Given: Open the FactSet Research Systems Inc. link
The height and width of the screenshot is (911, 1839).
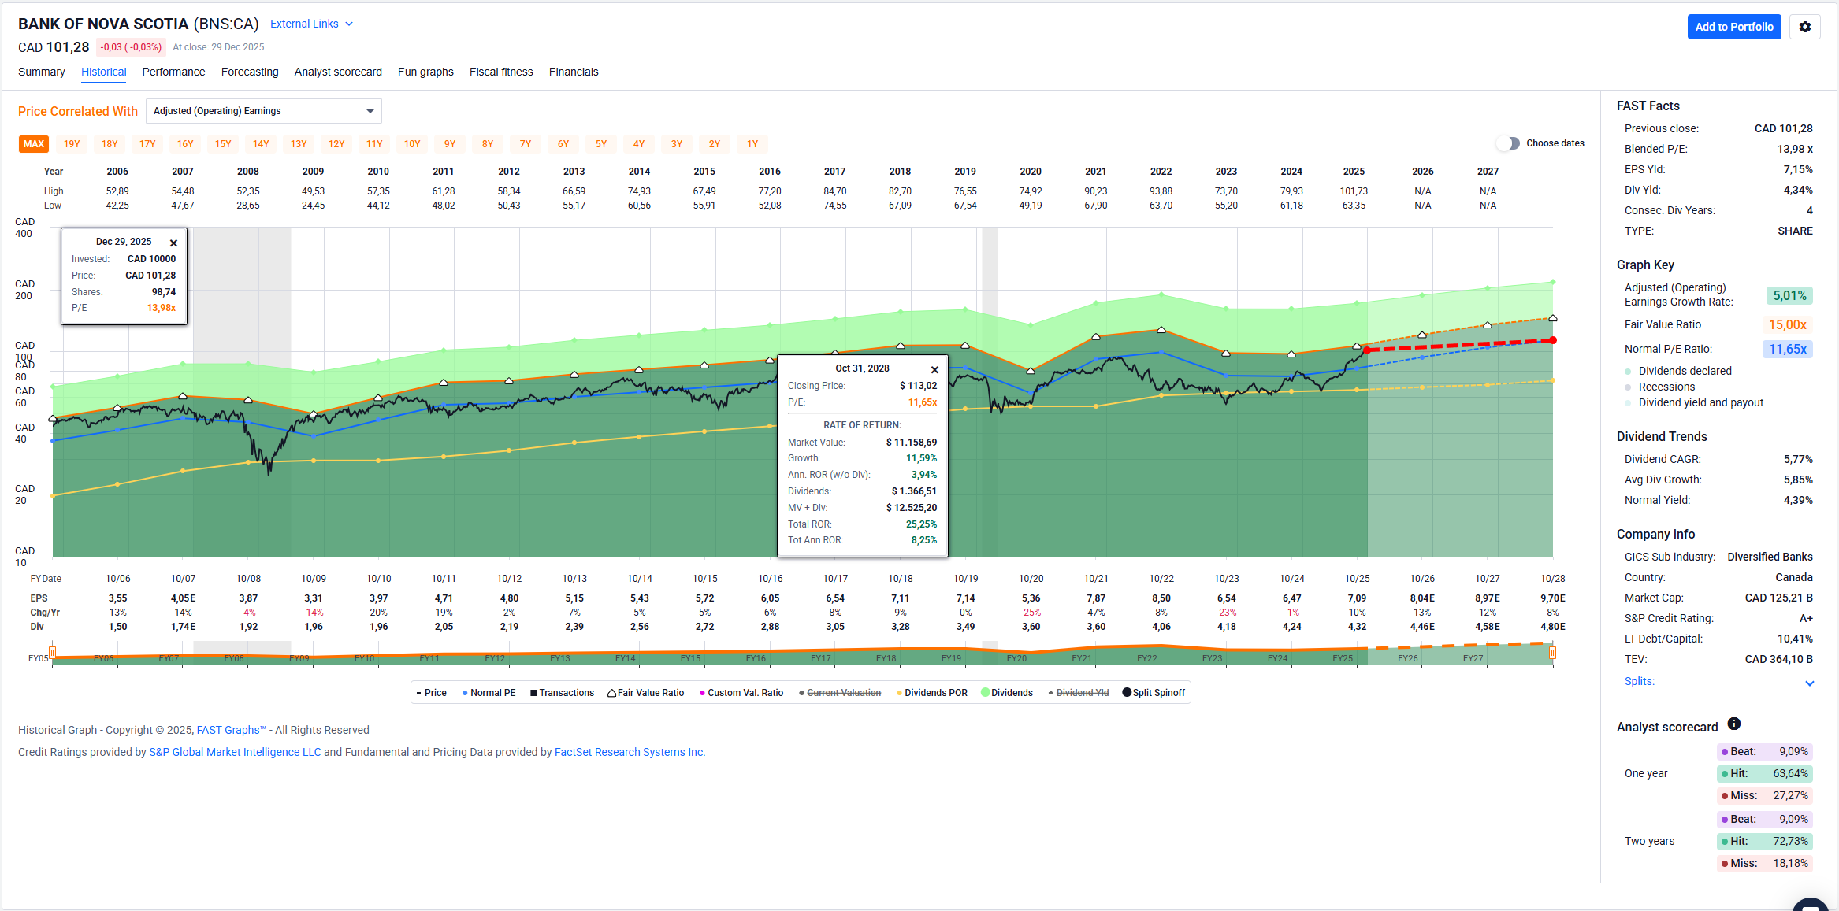Looking at the screenshot, I should pos(629,752).
